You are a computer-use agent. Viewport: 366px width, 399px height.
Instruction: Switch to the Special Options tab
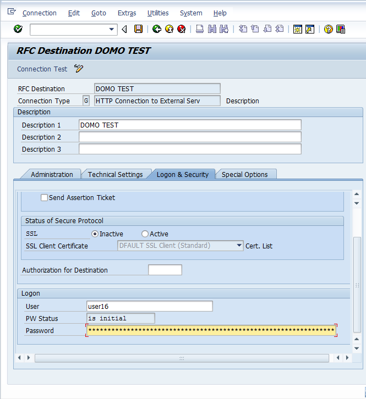[245, 175]
